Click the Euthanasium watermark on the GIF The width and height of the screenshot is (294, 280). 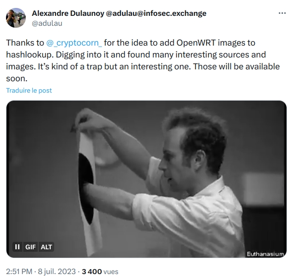tap(265, 254)
